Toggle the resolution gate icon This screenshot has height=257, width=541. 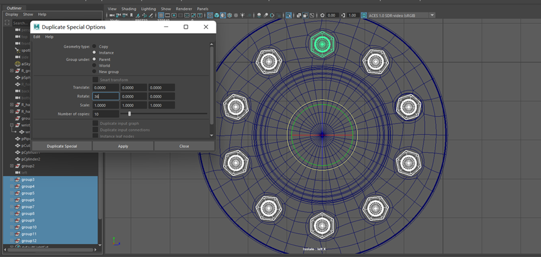click(174, 15)
